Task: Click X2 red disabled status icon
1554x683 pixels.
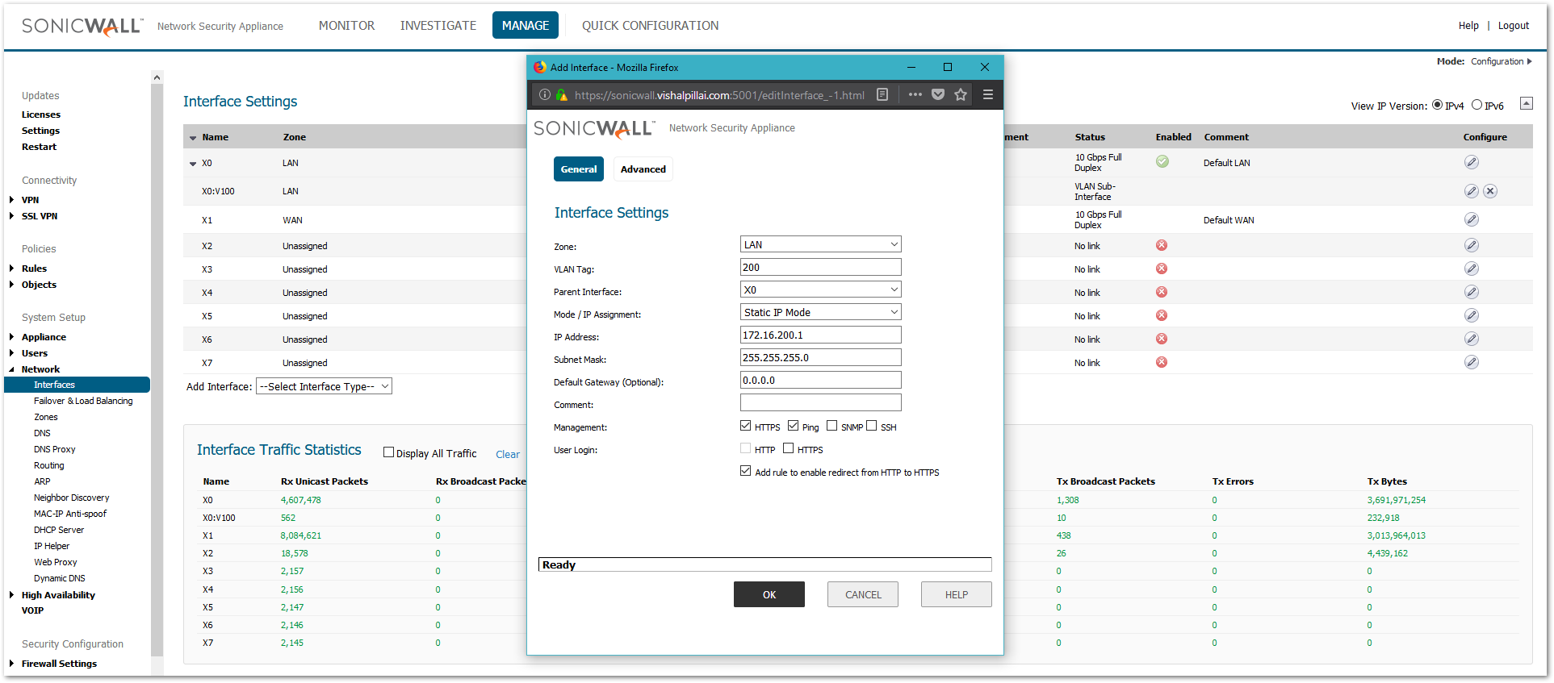Action: [1162, 245]
